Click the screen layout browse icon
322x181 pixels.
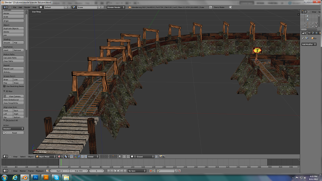41,7
